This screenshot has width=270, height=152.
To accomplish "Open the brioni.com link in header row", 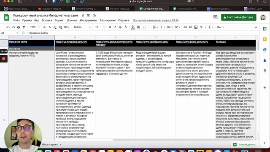I will [192, 42].
